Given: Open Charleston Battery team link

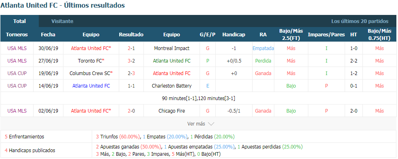Looking at the screenshot, I should 172,86.
